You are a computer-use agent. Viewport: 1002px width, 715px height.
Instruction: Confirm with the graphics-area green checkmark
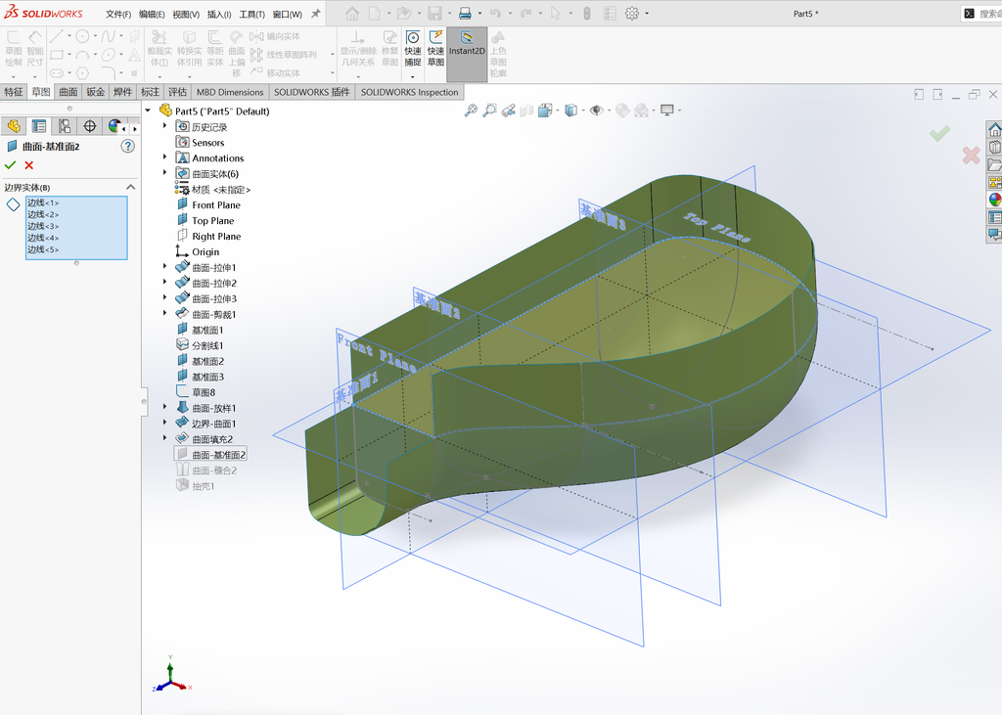[x=939, y=133]
